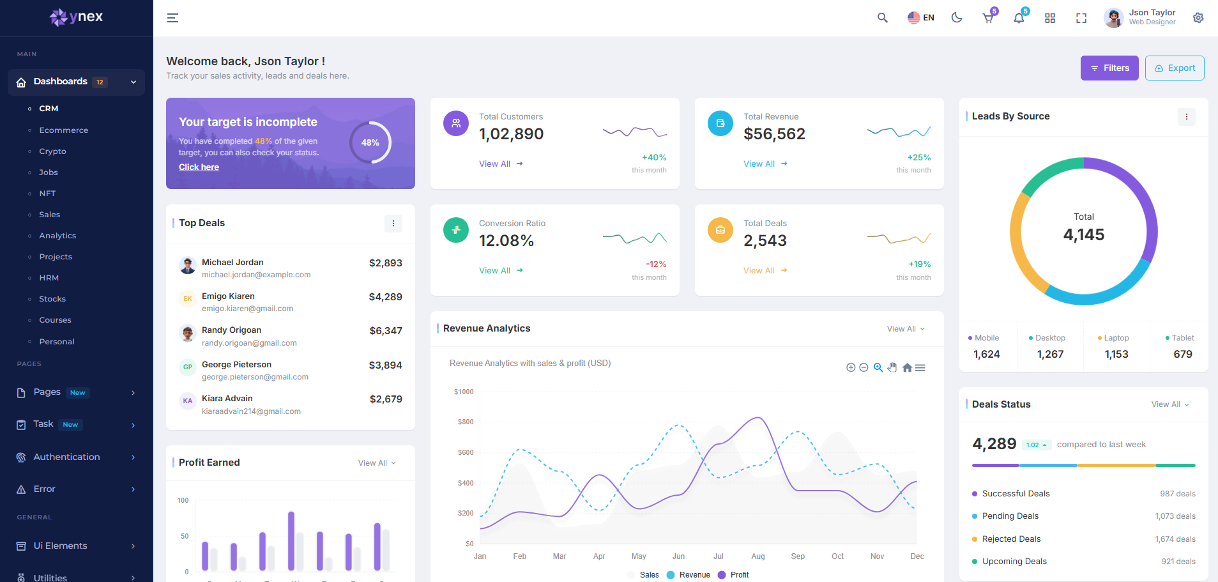Open Leads By Source options menu
1218x582 pixels.
(1187, 117)
